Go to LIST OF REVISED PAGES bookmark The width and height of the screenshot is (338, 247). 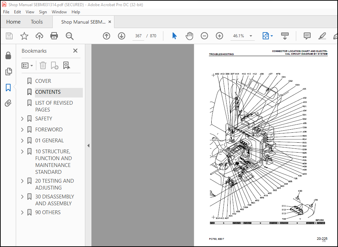coord(54,106)
